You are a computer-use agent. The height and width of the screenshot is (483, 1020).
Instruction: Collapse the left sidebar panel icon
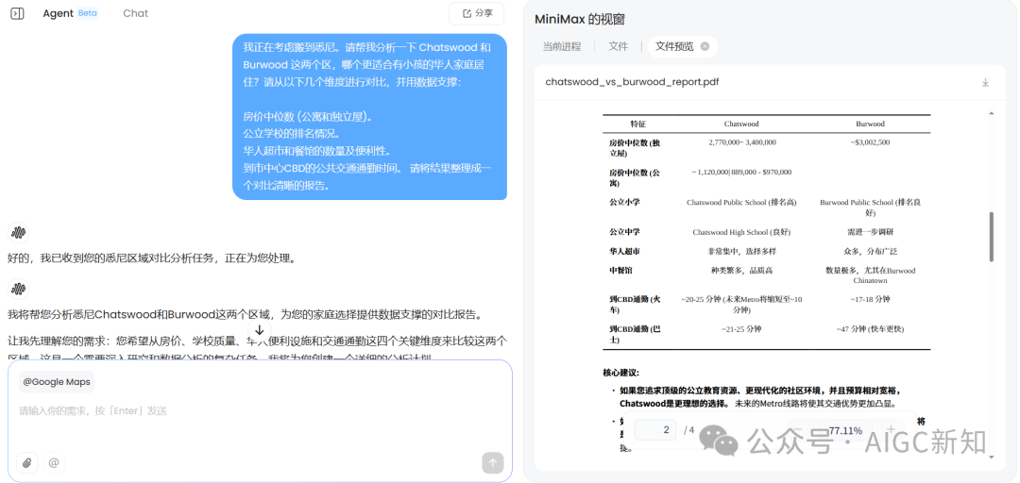pos(18,13)
